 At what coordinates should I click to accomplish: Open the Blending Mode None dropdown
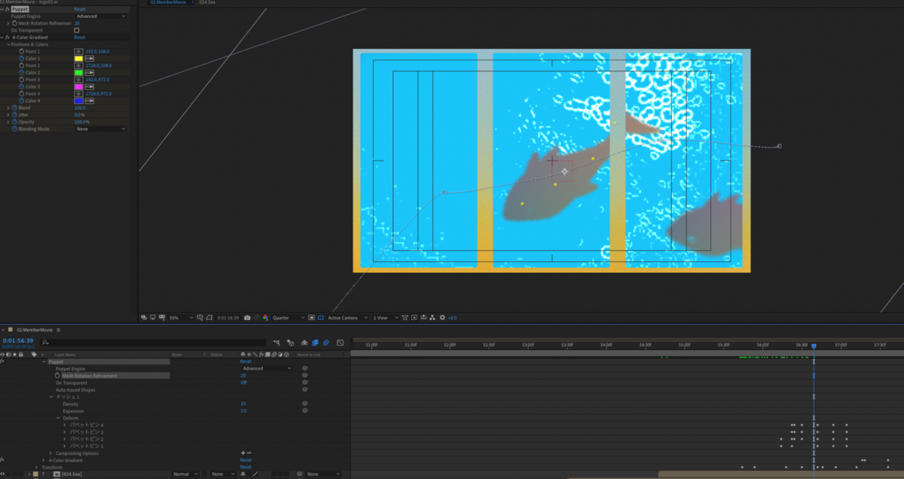click(x=101, y=129)
